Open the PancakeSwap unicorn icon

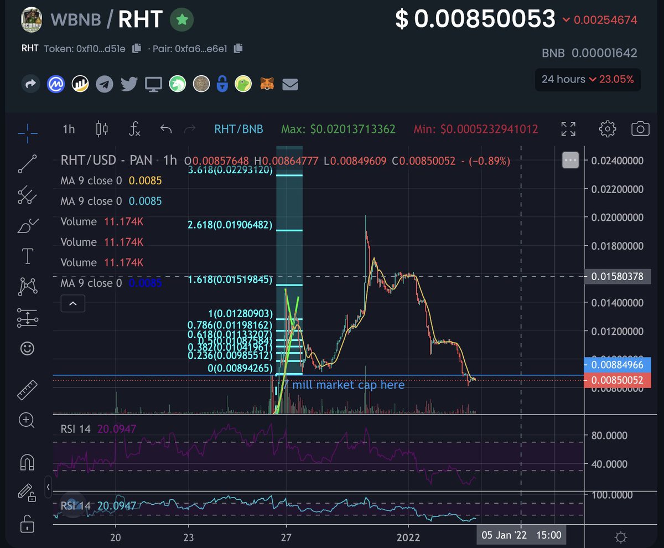pyautogui.click(x=177, y=84)
